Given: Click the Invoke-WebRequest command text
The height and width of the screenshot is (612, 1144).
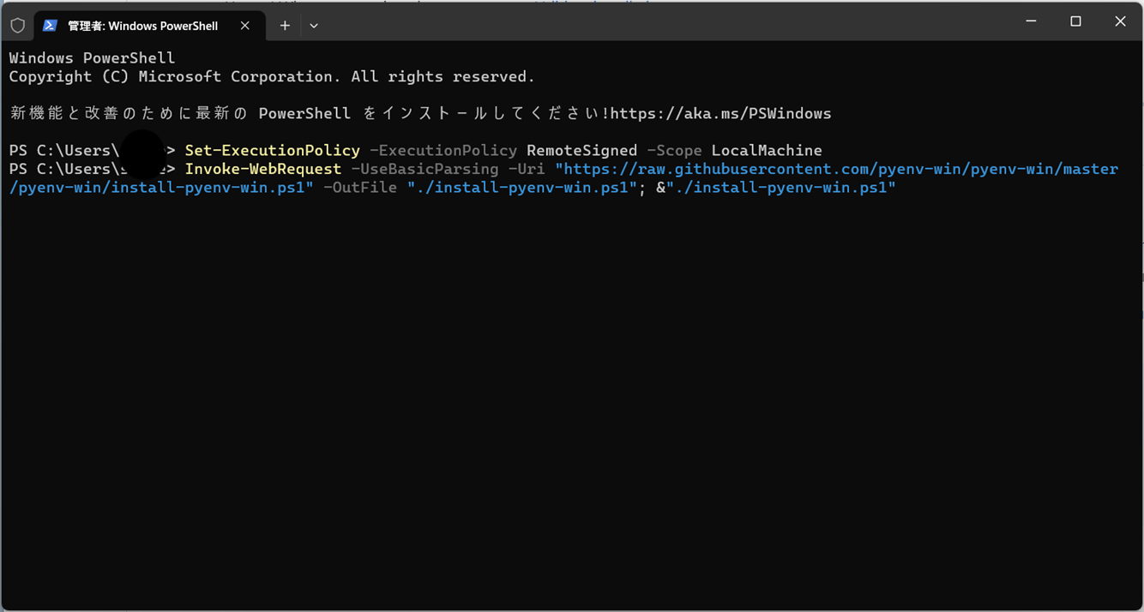Looking at the screenshot, I should pyautogui.click(x=262, y=169).
